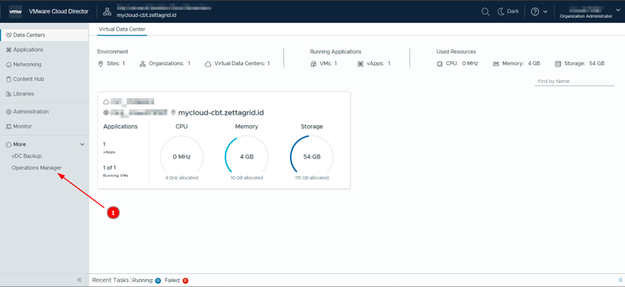The width and height of the screenshot is (625, 287).
Task: Click the Virtual Data Centers cloud icon
Action: click(208, 64)
